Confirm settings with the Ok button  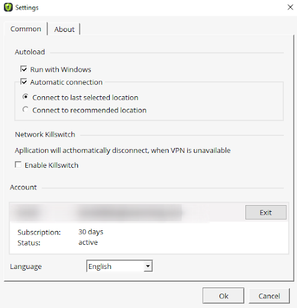click(223, 296)
